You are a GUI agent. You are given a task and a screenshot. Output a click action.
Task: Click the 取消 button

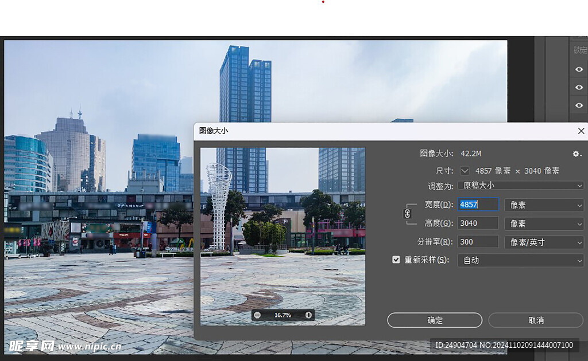click(x=536, y=320)
